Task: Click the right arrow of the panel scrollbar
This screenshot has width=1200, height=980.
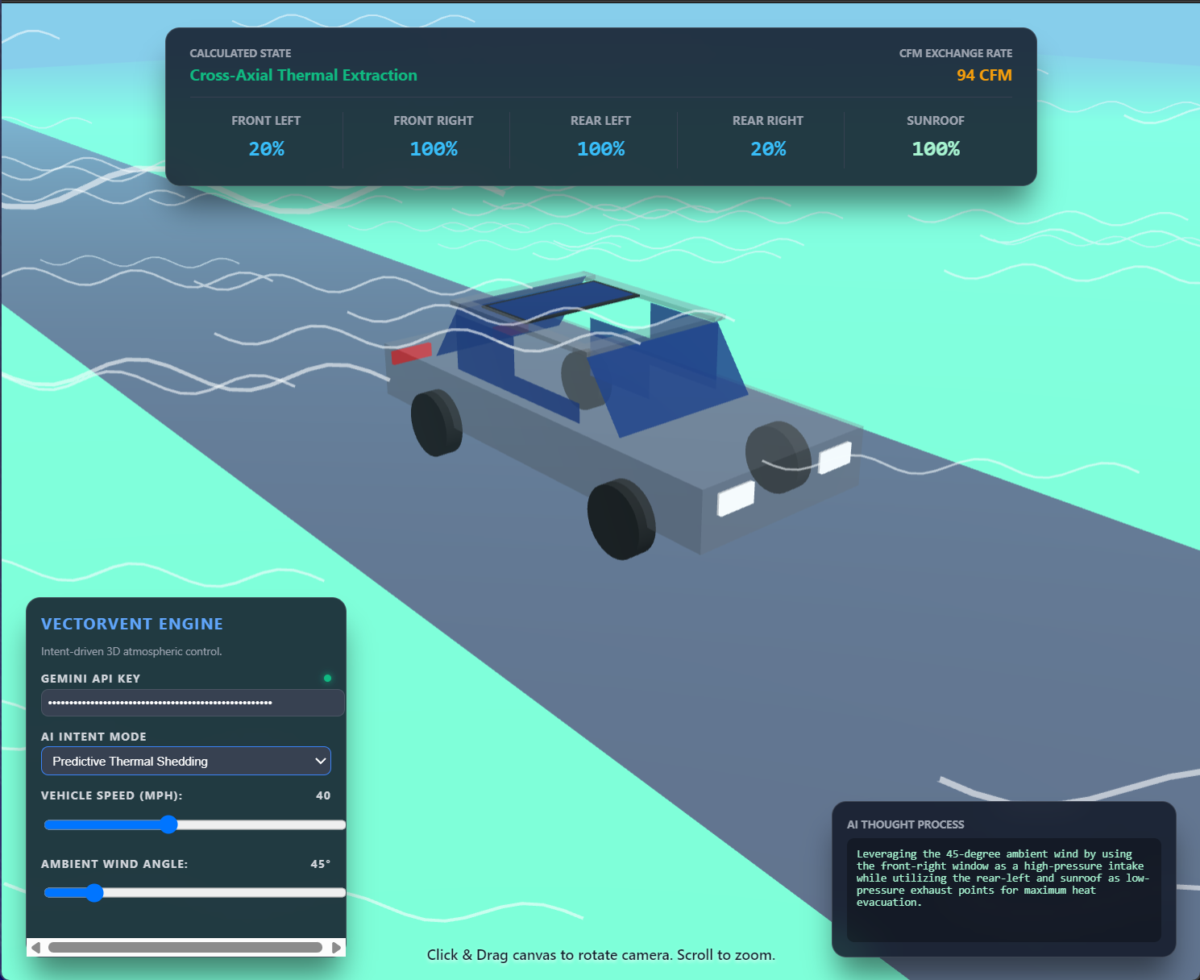Action: point(337,948)
